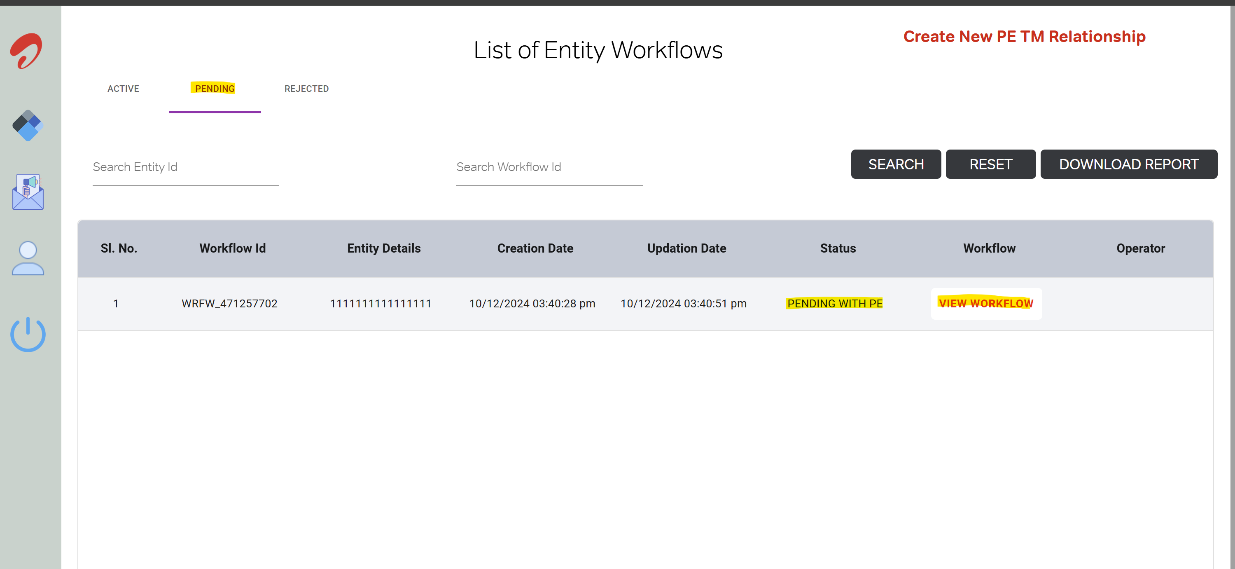Click the Search Entity Id input field
The image size is (1235, 569).
pyautogui.click(x=186, y=167)
